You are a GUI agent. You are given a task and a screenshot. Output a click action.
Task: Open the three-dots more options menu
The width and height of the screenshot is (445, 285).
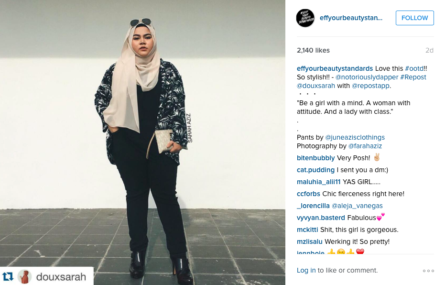click(x=428, y=271)
